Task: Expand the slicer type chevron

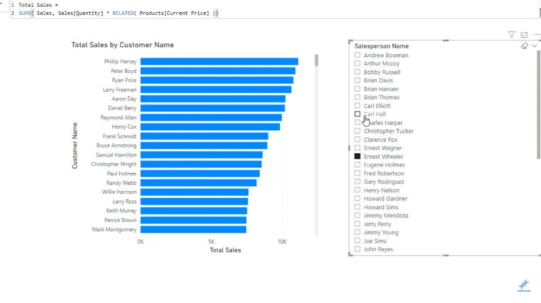Action: click(534, 46)
